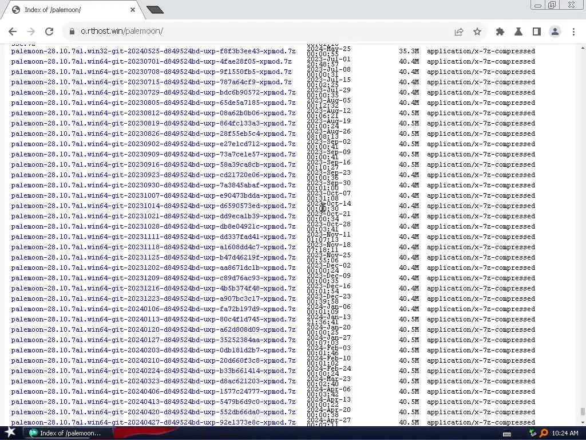Open the Chrome Labs flask icon
This screenshot has width=586, height=440.
pyautogui.click(x=518, y=32)
